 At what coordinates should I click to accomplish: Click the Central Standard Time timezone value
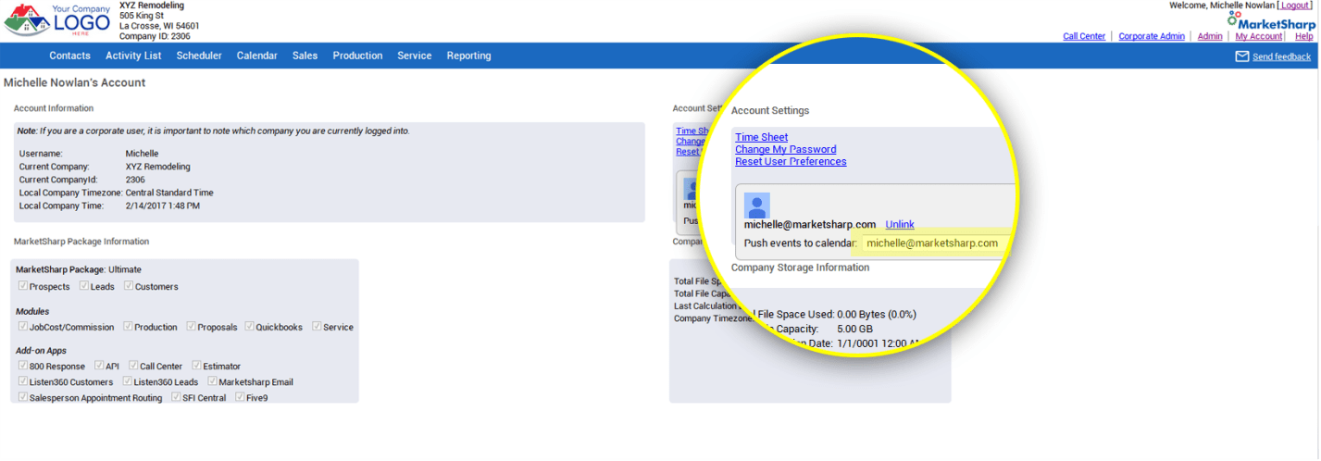[169, 193]
